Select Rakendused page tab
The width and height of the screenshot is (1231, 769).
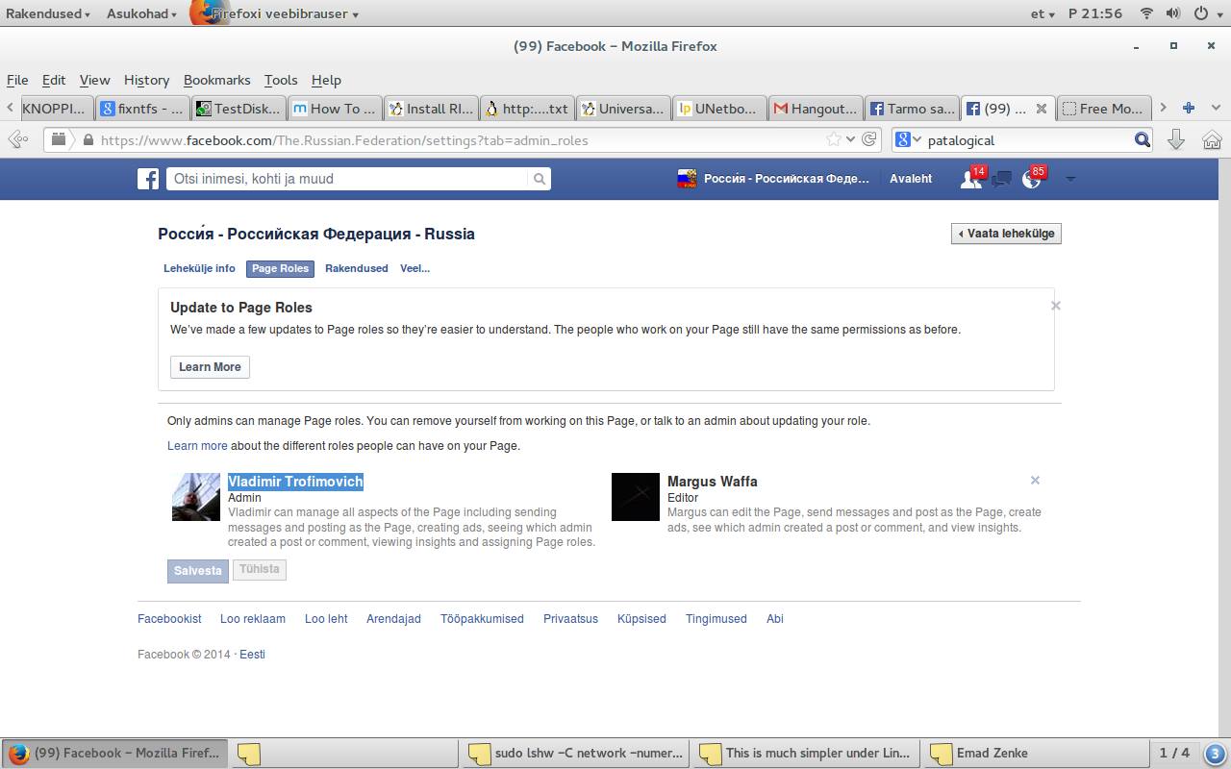[x=356, y=268]
